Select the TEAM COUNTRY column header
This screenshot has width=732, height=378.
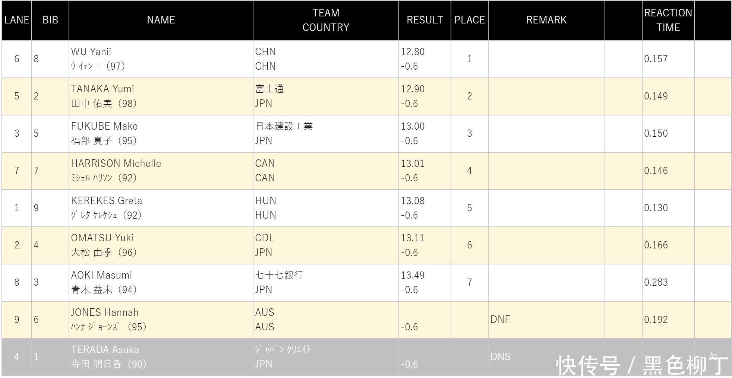(326, 20)
